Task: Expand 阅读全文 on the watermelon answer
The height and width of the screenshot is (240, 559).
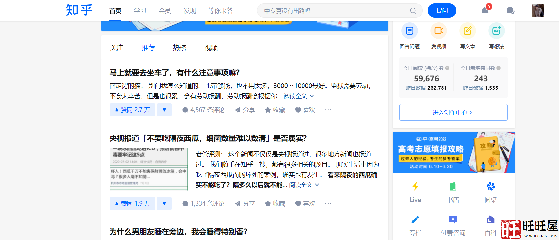Action: (304, 185)
